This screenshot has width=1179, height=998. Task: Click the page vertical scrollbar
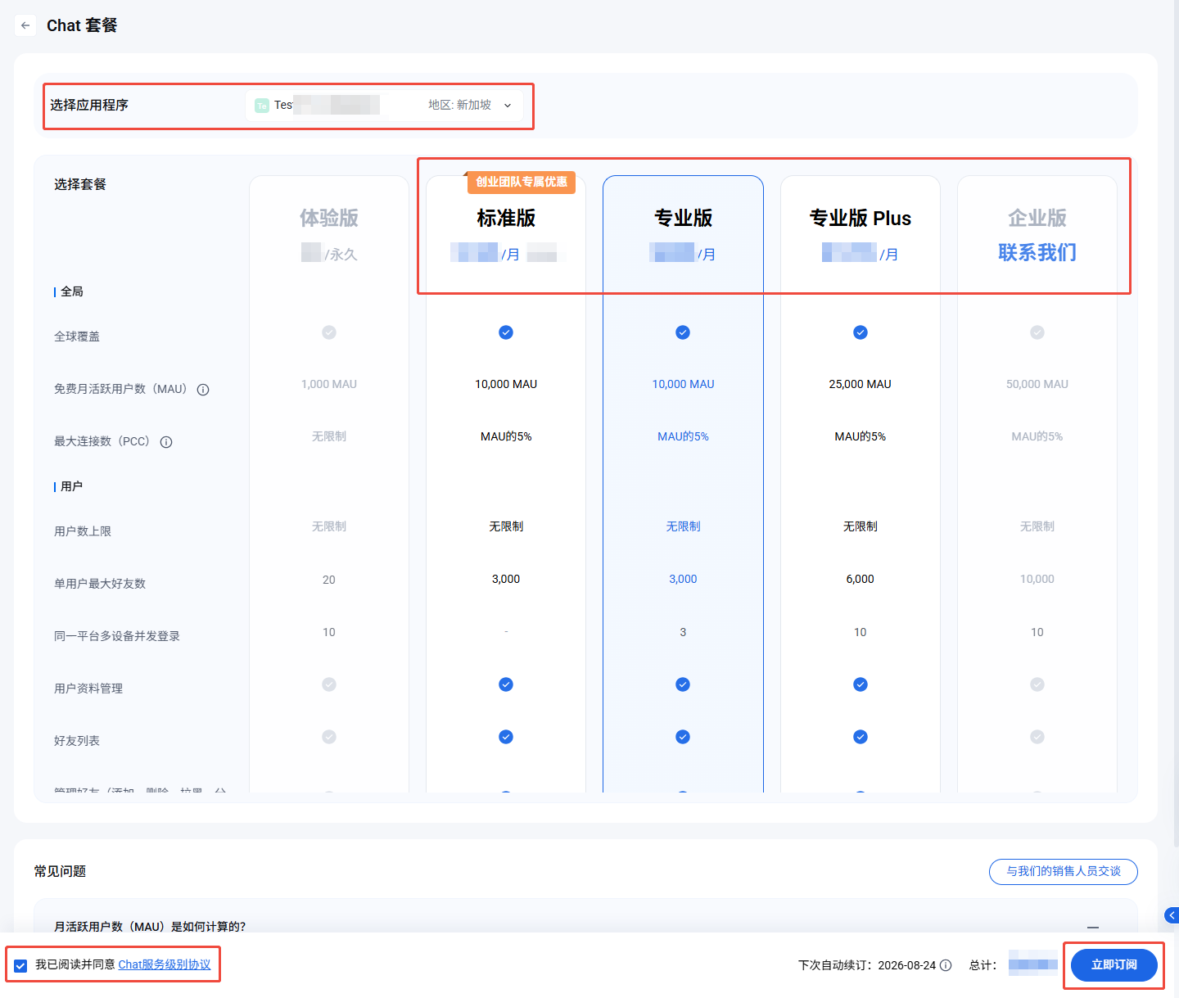coord(1175,426)
